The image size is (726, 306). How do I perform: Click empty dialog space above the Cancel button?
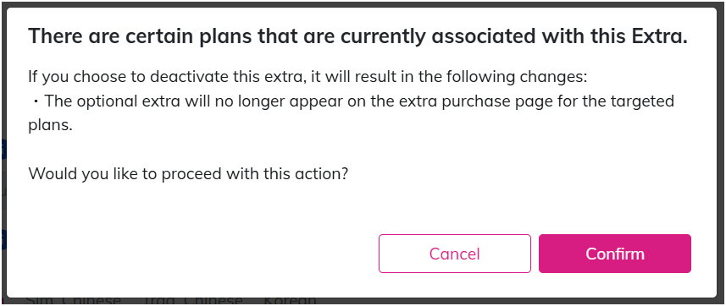[455, 208]
